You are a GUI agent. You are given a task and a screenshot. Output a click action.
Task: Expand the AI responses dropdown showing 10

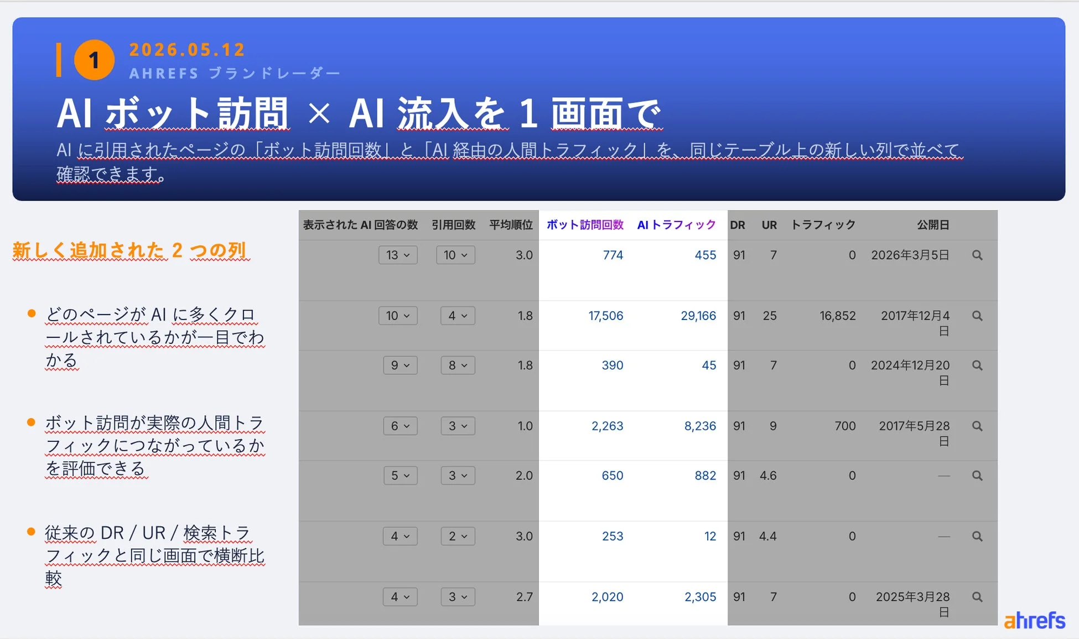click(398, 316)
